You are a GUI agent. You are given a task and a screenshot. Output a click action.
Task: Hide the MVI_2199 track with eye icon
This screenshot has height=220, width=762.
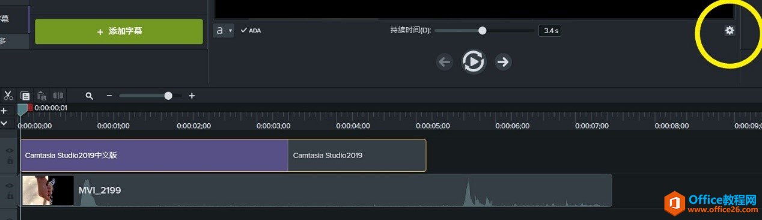[9, 186]
